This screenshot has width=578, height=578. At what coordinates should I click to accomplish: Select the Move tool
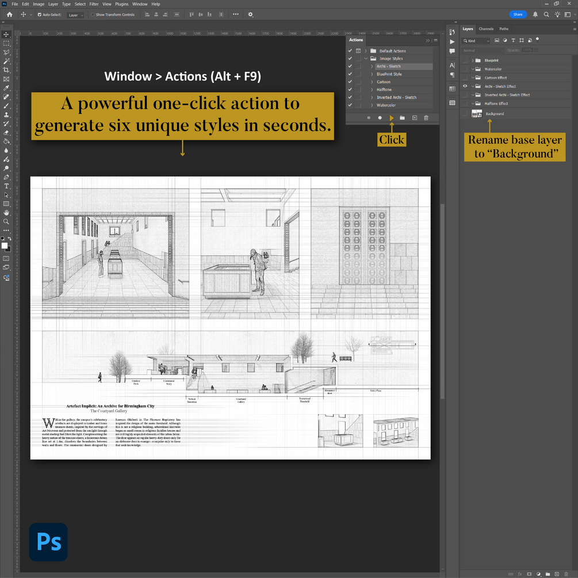pos(6,35)
